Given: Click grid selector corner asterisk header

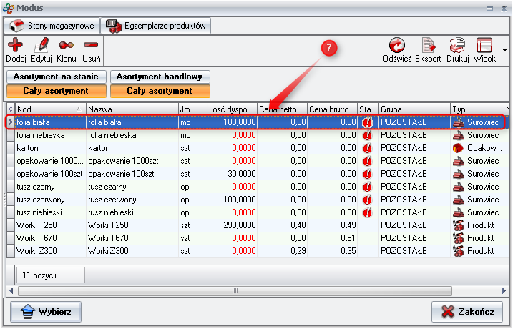Looking at the screenshot, I should pyautogui.click(x=10, y=109).
